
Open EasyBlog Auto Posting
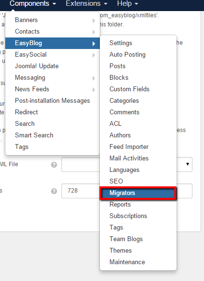[138, 55]
